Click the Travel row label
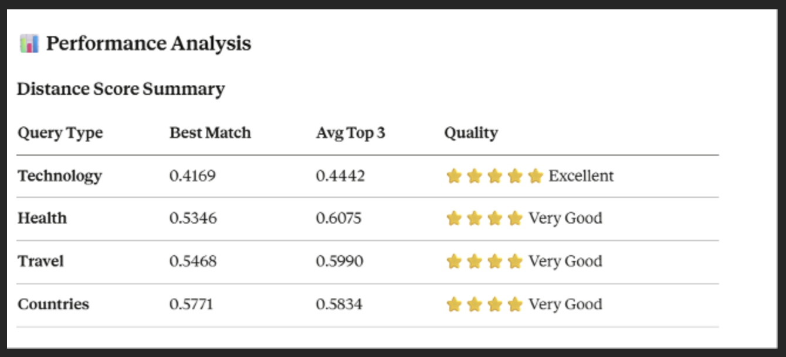The image size is (786, 357). click(x=40, y=261)
